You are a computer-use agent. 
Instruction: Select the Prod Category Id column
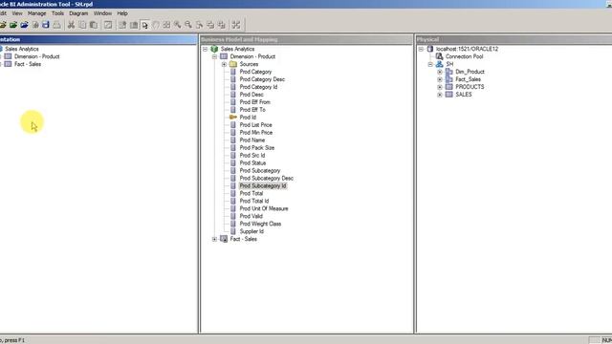point(258,87)
